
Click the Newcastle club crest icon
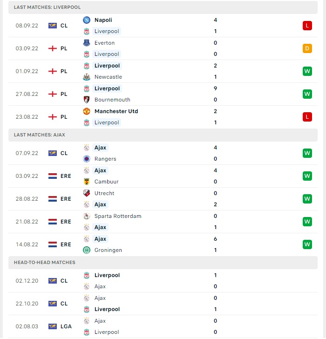pyautogui.click(x=87, y=77)
